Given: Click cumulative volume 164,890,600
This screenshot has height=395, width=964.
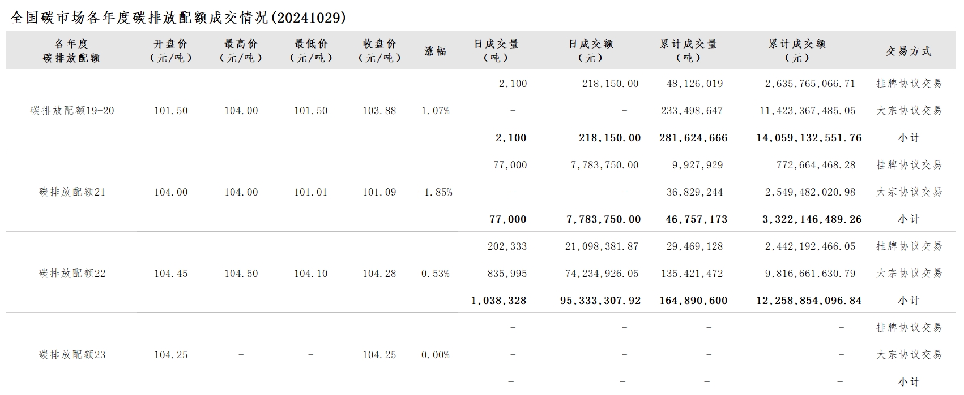Looking at the screenshot, I should tap(693, 301).
